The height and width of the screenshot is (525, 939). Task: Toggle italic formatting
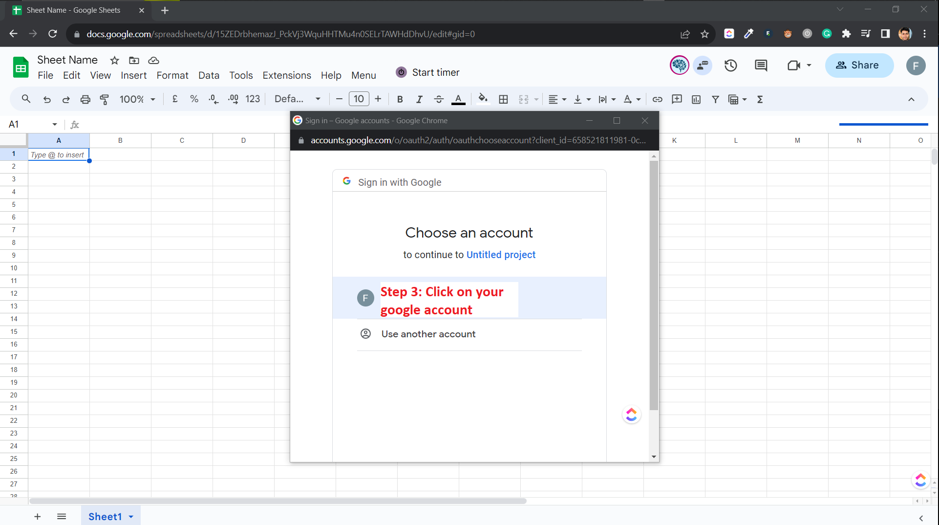pos(419,99)
